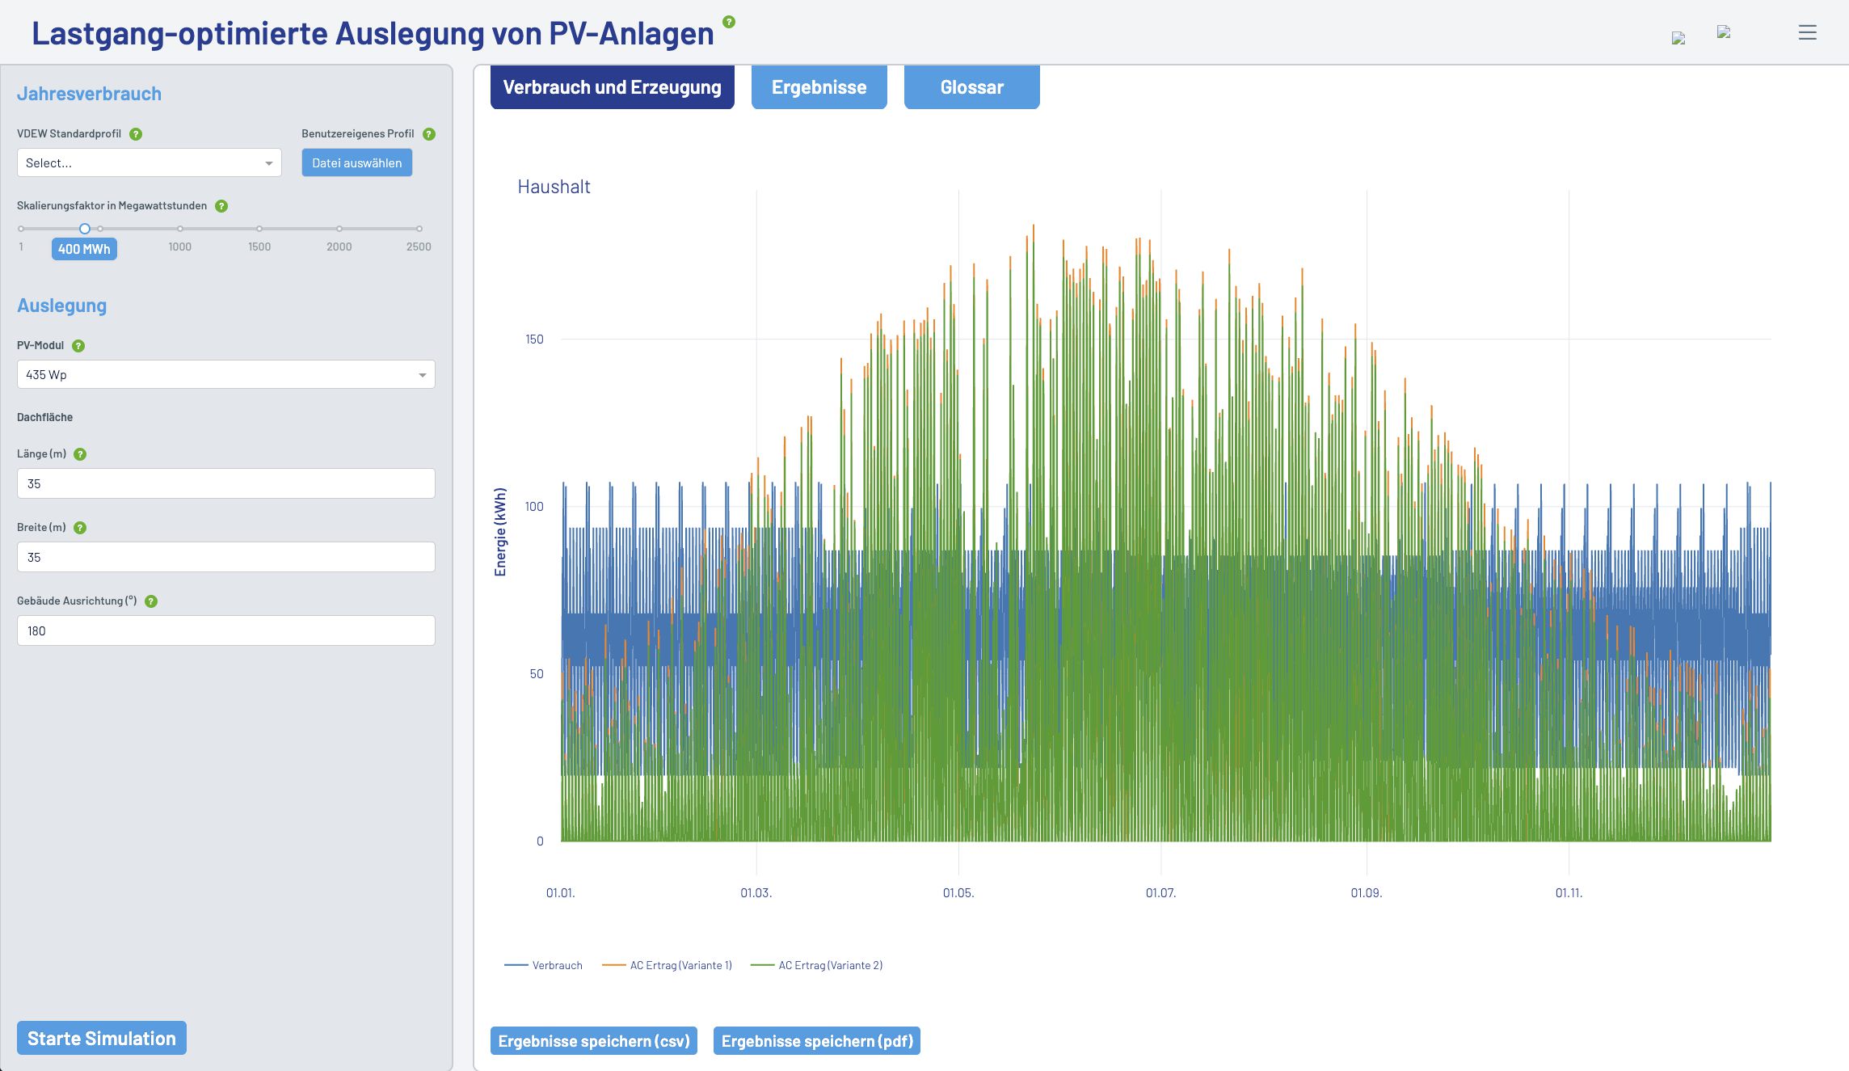Click the Breite (m) input field
The height and width of the screenshot is (1071, 1849).
pyautogui.click(x=226, y=557)
